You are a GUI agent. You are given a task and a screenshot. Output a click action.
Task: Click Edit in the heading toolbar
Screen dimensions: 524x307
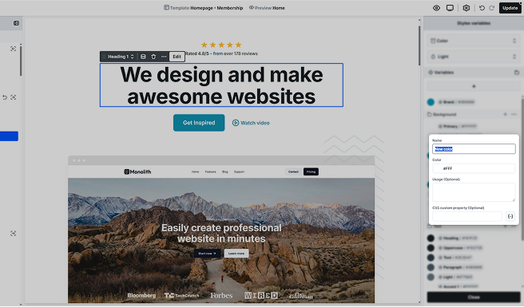tap(177, 57)
